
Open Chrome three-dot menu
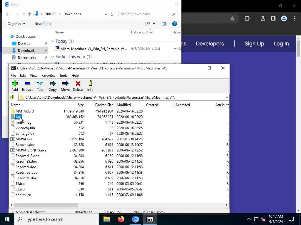(x=295, y=18)
